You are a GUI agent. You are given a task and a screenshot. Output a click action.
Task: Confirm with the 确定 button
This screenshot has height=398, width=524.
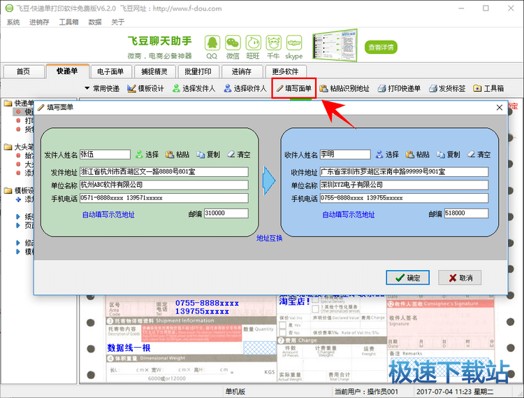pyautogui.click(x=408, y=278)
